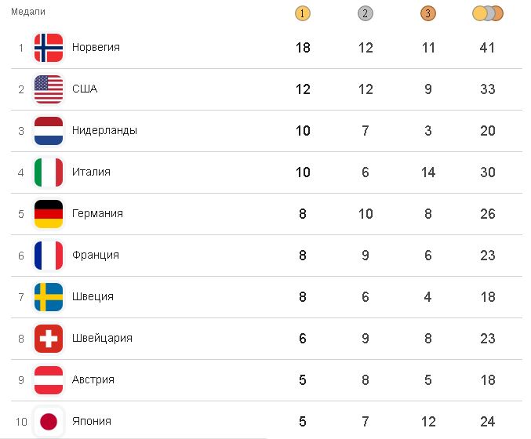Click the Netherlands flag icon
Screen dimensions: 531x439
48,131
